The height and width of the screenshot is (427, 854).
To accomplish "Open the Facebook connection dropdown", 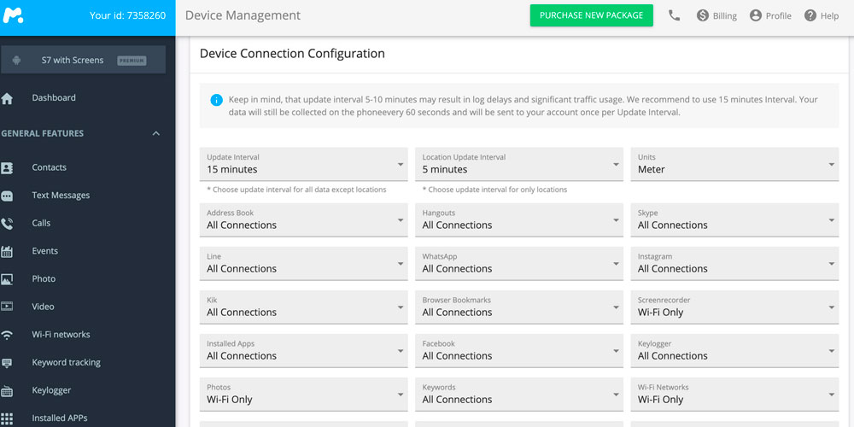I will click(519, 351).
